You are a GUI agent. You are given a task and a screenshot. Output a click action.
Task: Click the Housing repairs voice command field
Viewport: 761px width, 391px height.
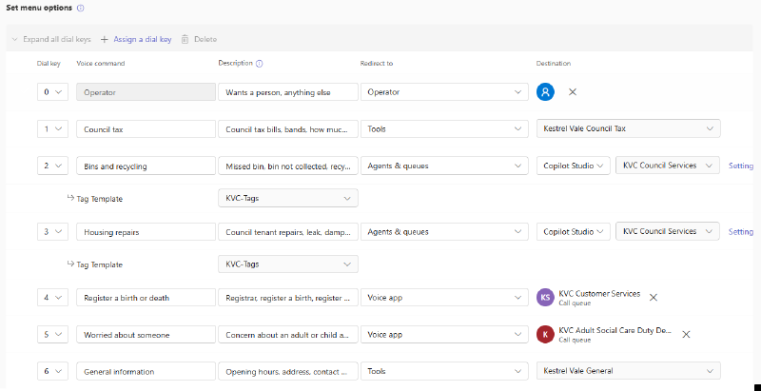146,232
